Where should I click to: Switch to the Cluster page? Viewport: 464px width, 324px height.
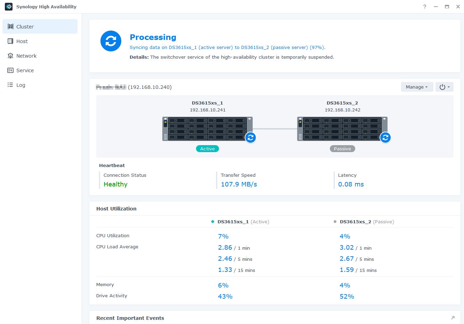[40, 26]
